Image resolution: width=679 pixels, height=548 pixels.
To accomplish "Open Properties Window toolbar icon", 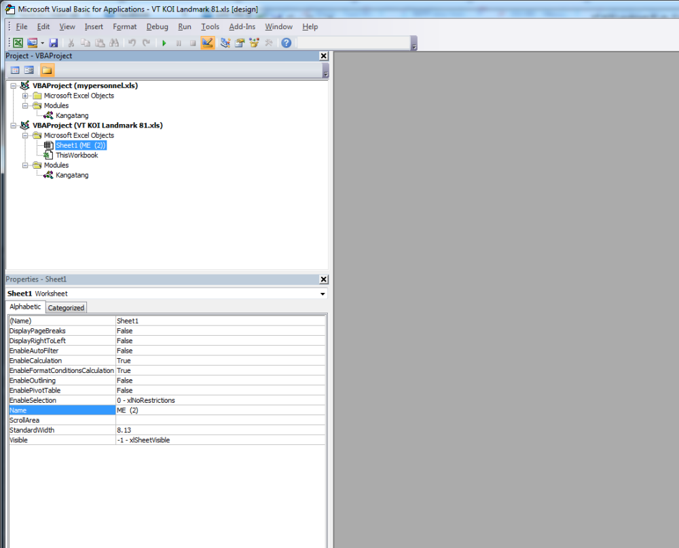I will pyautogui.click(x=240, y=43).
